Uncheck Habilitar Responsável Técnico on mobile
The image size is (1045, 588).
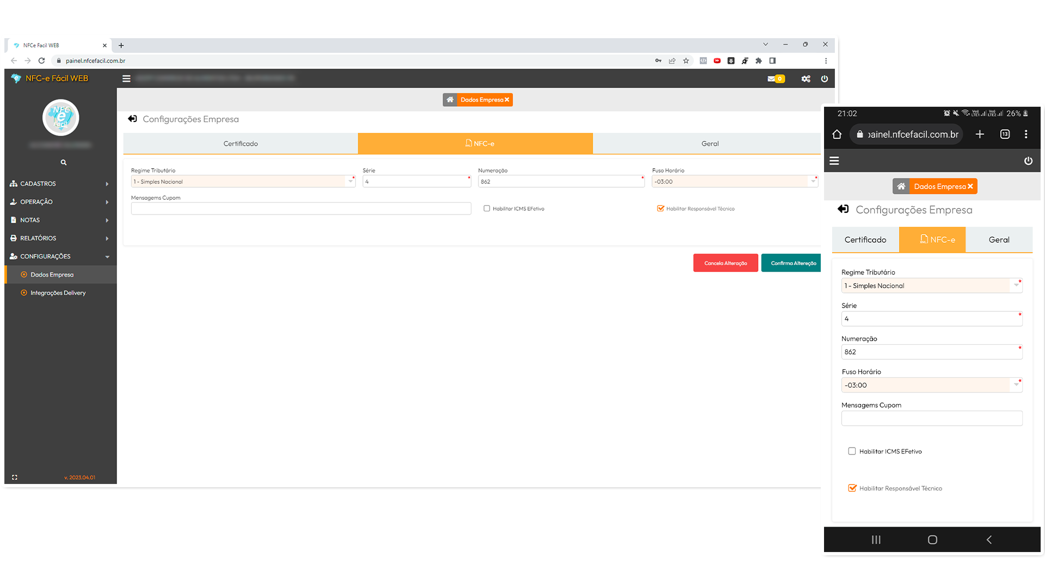click(x=852, y=488)
